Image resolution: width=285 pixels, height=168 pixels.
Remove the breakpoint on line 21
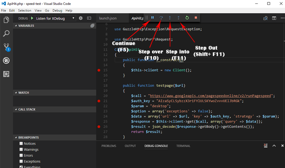pyautogui.click(x=99, y=101)
